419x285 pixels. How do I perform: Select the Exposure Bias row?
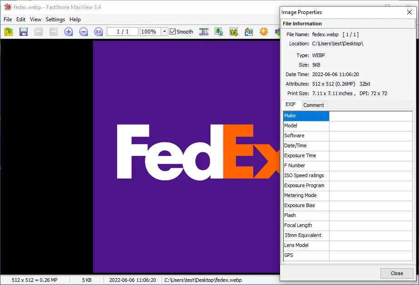click(x=348, y=206)
